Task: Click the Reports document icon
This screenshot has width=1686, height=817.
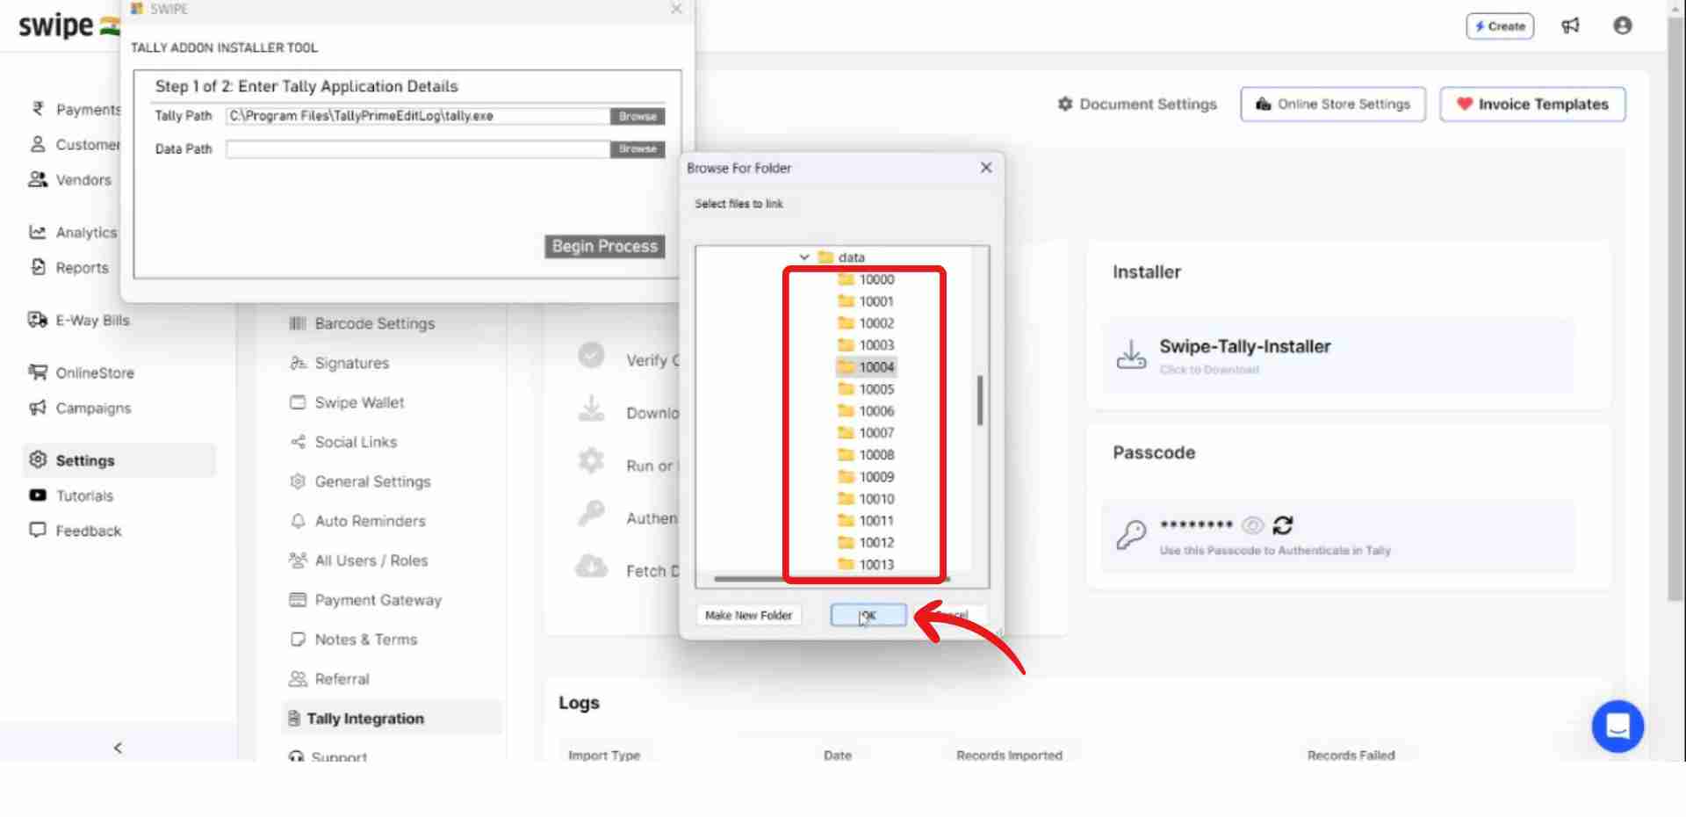Action: pos(38,267)
